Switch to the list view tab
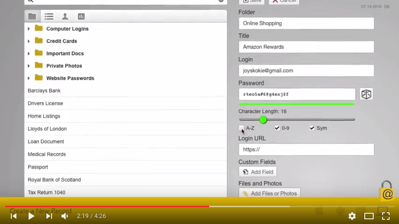This screenshot has width=399, height=224. point(49,16)
